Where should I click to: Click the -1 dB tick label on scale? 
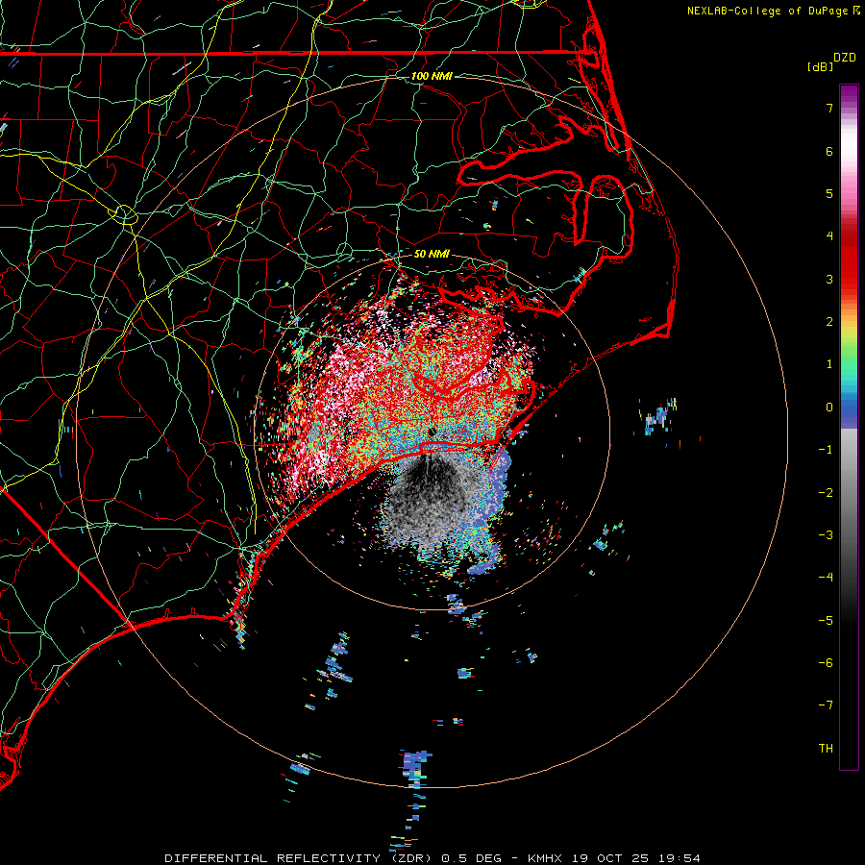[x=826, y=450]
